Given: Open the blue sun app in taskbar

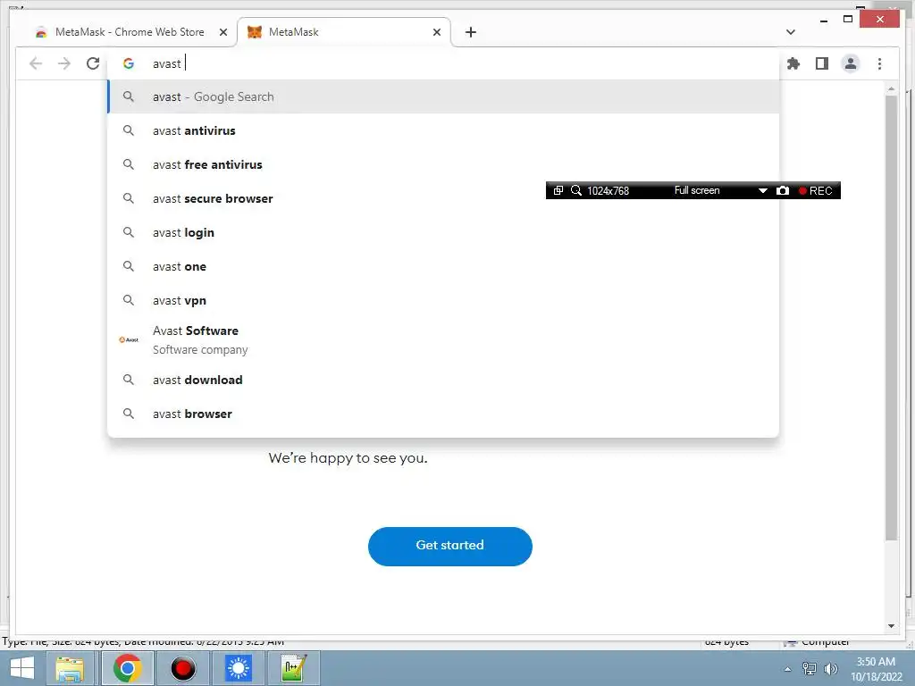Looking at the screenshot, I should pyautogui.click(x=238, y=668).
